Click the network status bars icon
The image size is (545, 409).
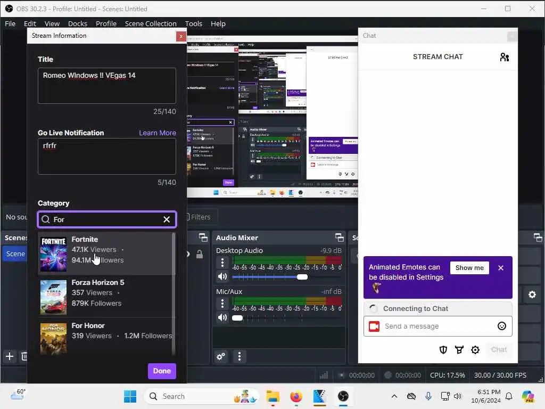(324, 375)
